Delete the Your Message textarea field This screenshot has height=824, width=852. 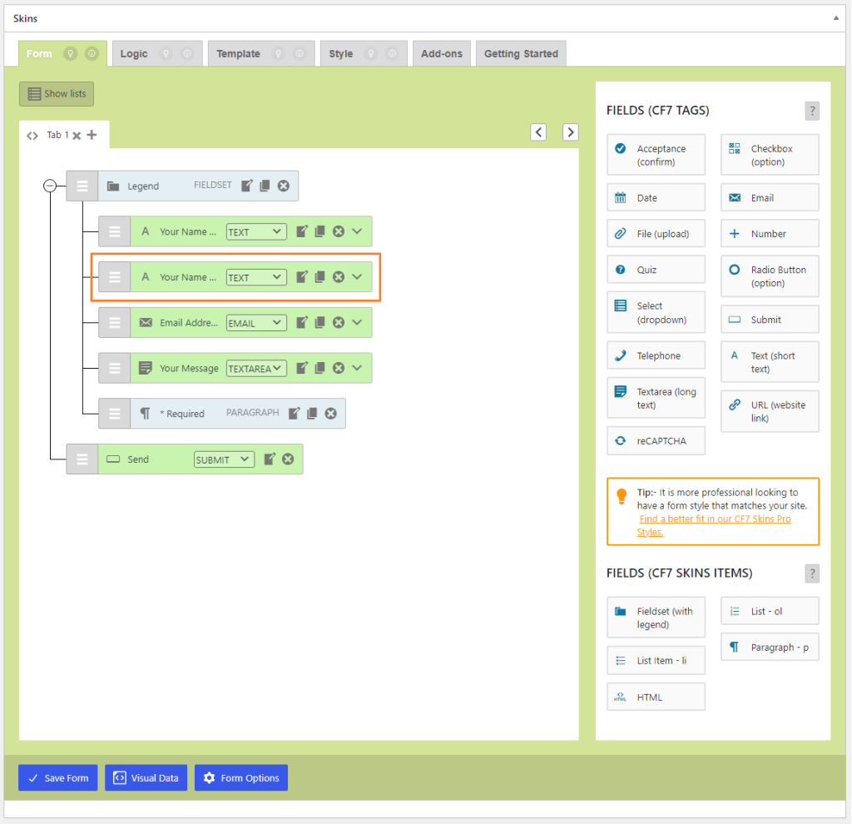339,368
